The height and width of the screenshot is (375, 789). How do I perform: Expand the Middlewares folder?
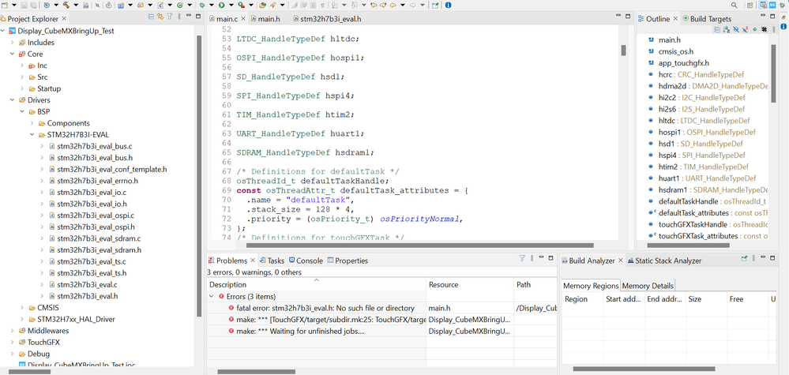coord(11,331)
